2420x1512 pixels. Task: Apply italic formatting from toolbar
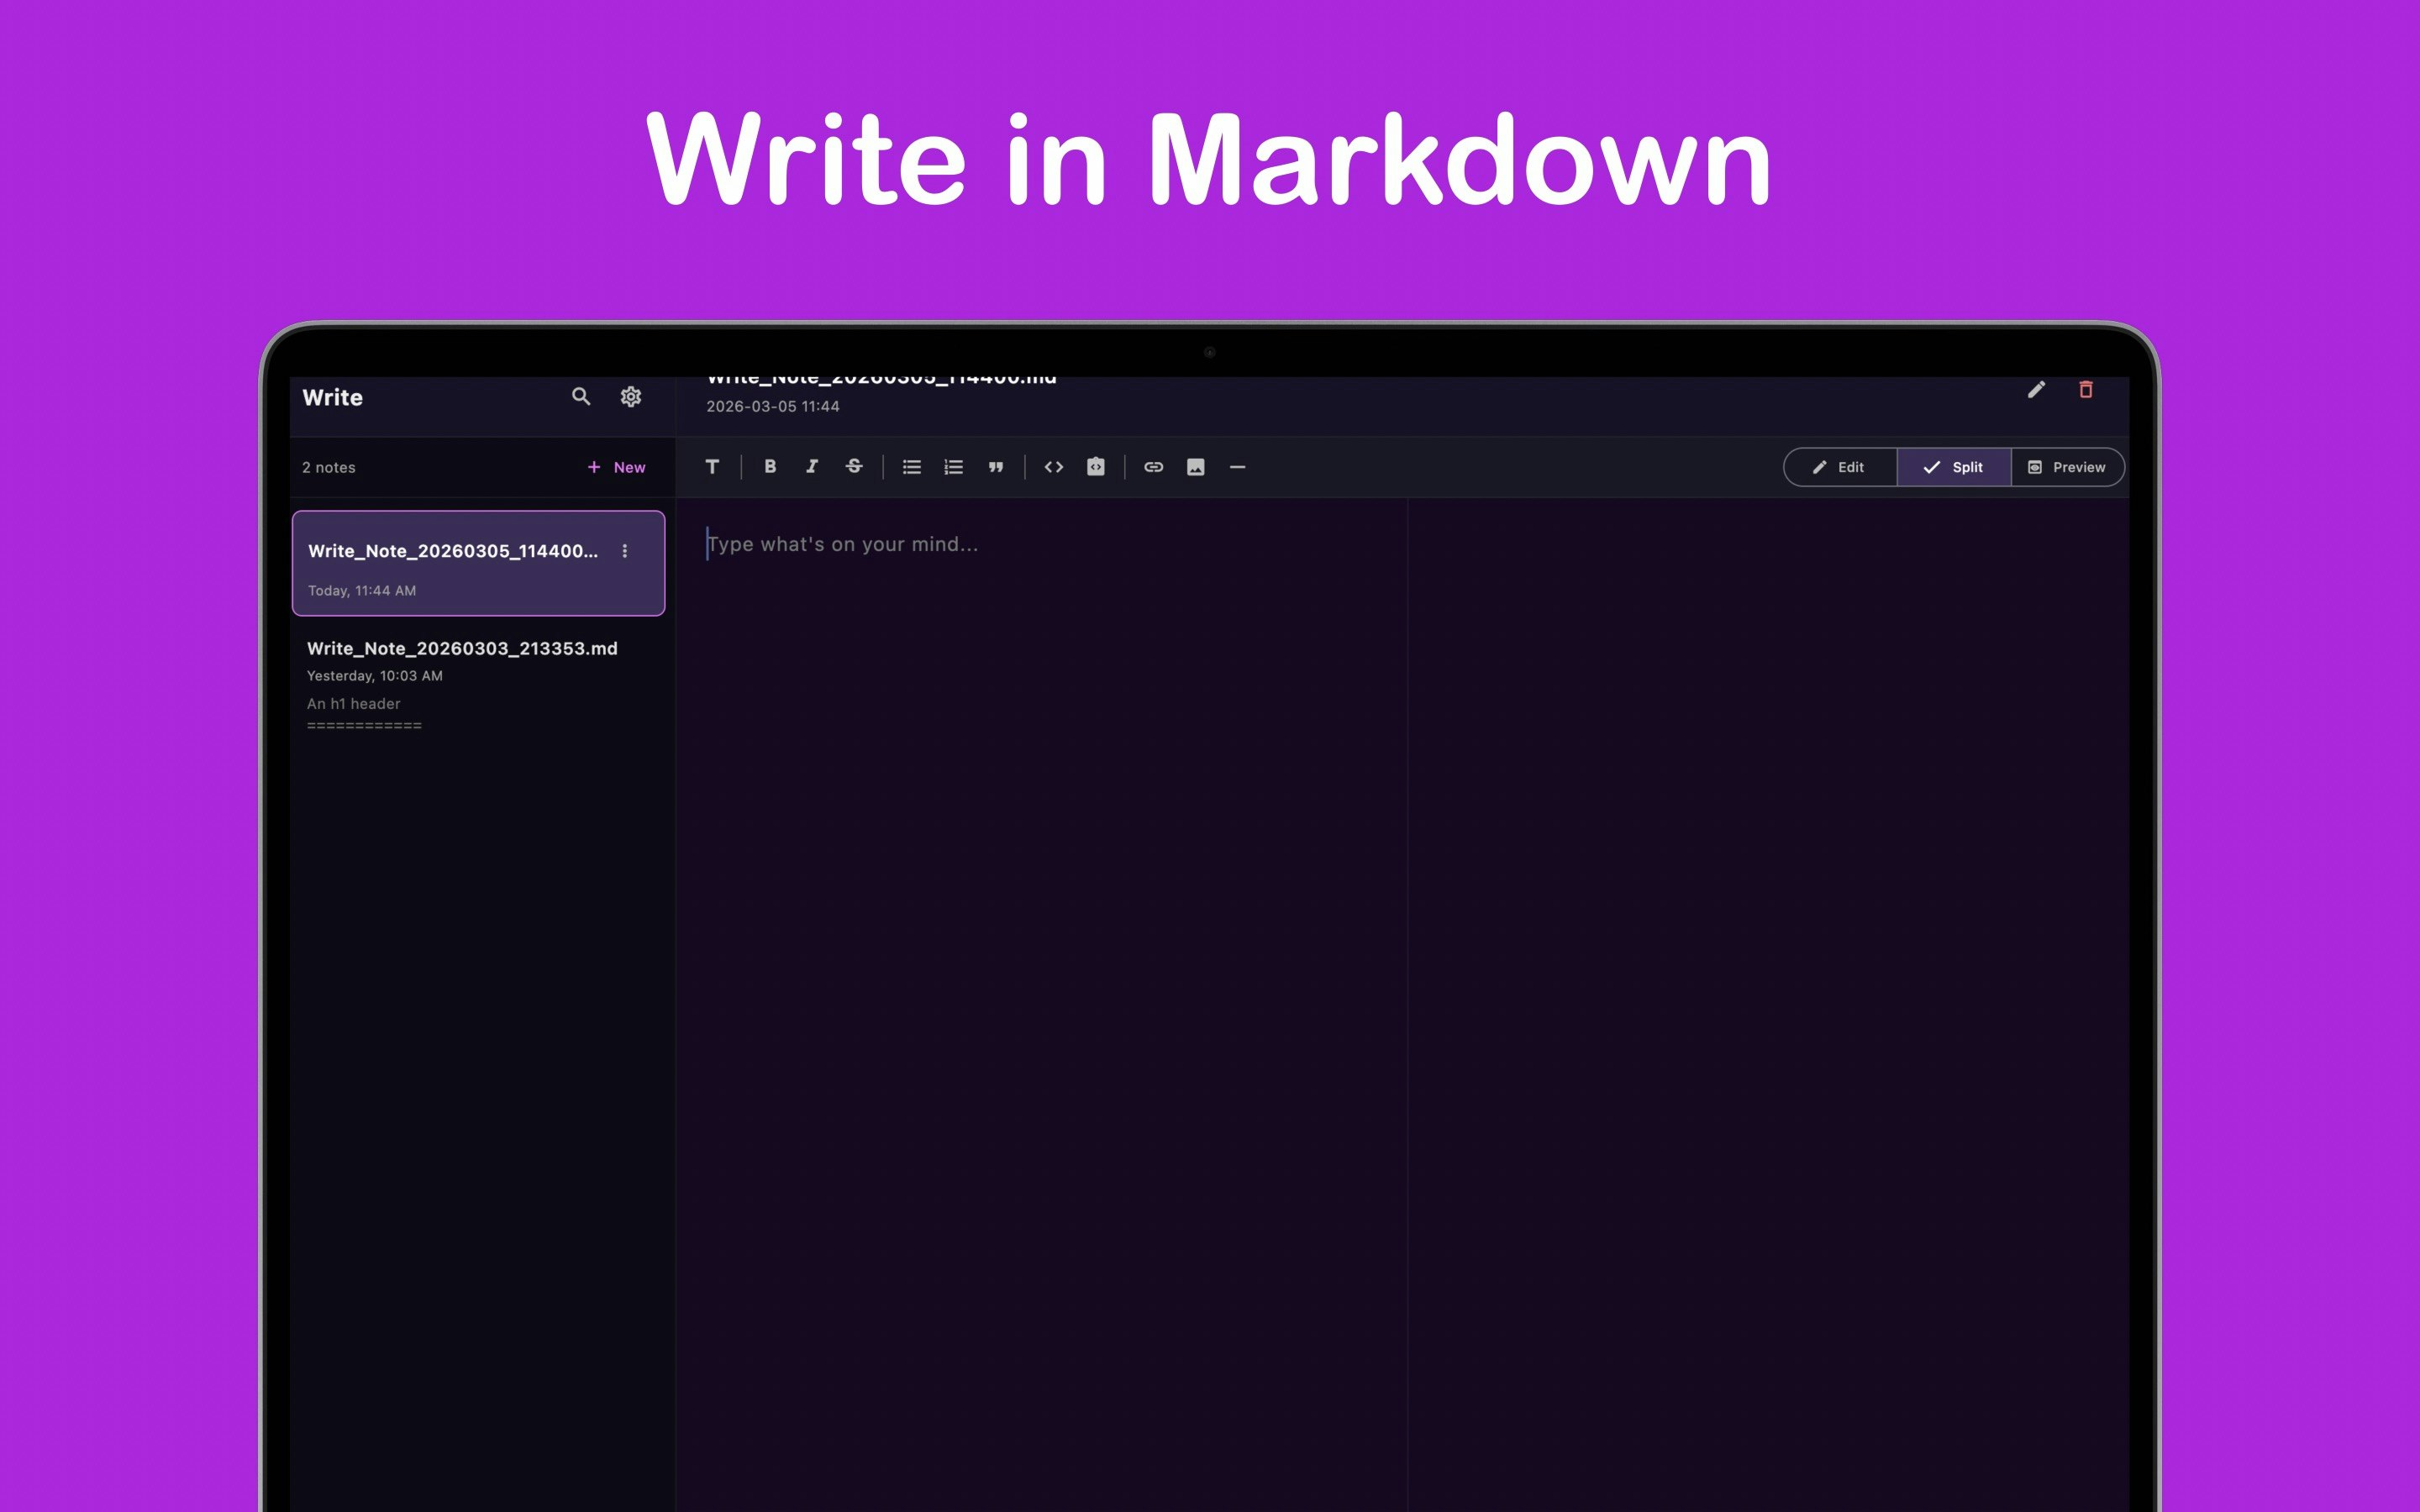tap(812, 467)
